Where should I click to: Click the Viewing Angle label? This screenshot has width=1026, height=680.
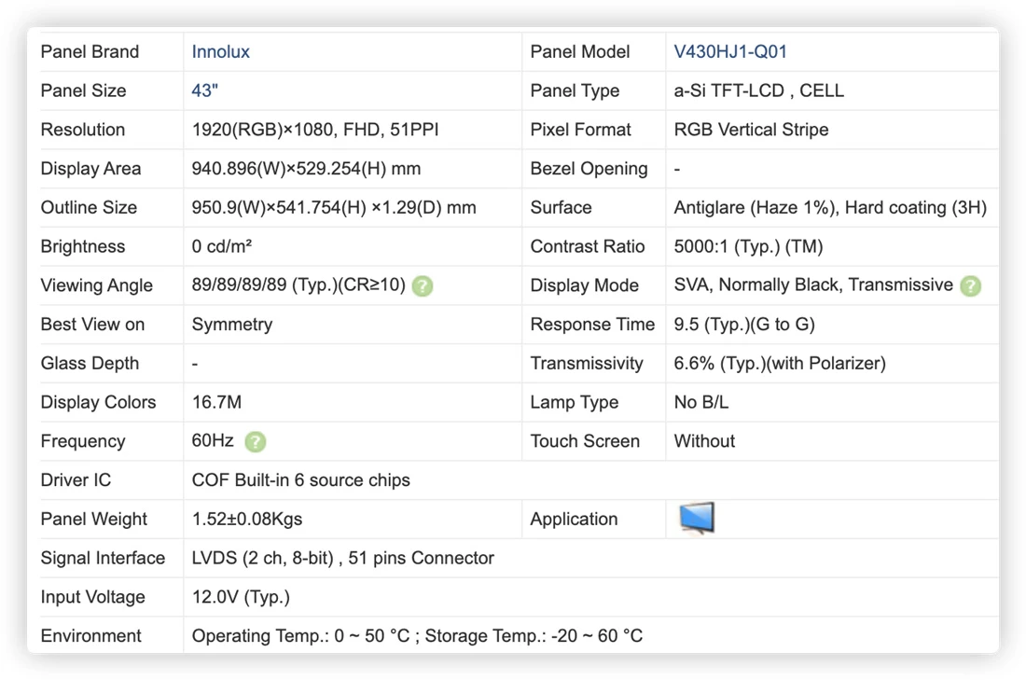click(x=96, y=285)
